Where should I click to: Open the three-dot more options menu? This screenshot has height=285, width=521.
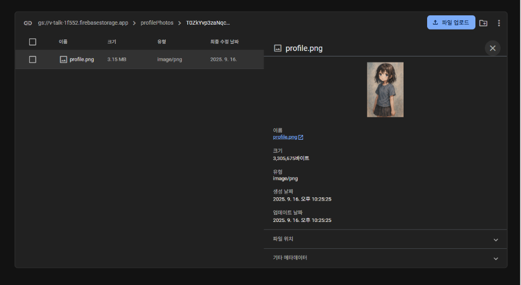498,23
